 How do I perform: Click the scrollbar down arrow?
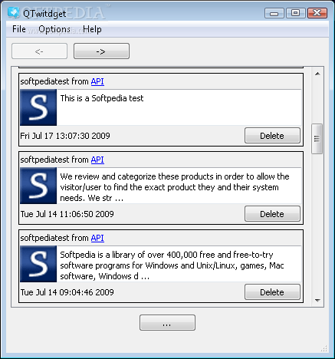[317, 301]
